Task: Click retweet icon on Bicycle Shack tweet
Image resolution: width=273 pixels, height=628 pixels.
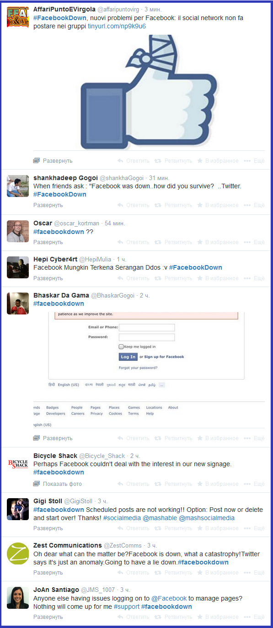Action: [x=158, y=484]
